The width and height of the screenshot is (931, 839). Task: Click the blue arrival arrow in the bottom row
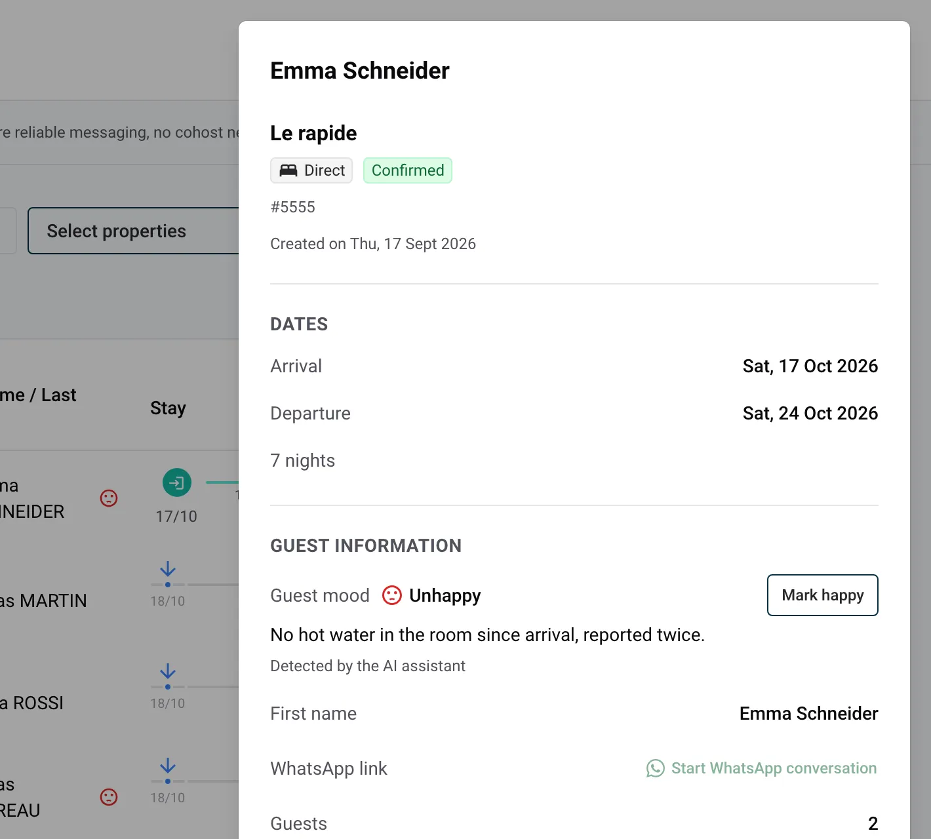pyautogui.click(x=168, y=766)
